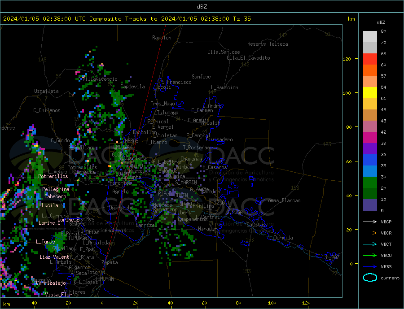404x309 pixels.
Task: Click the cyan 'current' ellipse symbol
Action: [x=370, y=278]
